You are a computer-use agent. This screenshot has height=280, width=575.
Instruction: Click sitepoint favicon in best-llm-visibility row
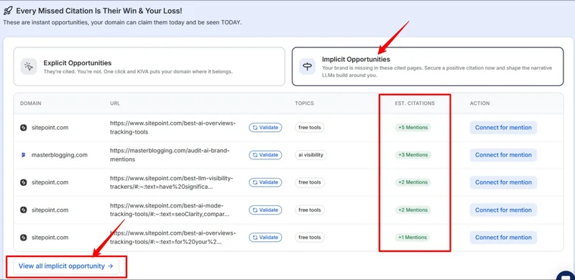point(24,182)
